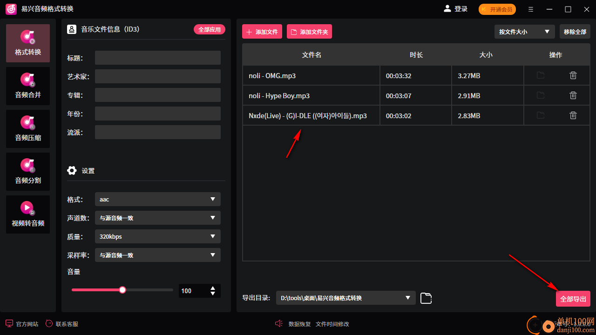This screenshot has width=596, height=335.
Task: Click the 专辑 input field
Action: tap(158, 95)
